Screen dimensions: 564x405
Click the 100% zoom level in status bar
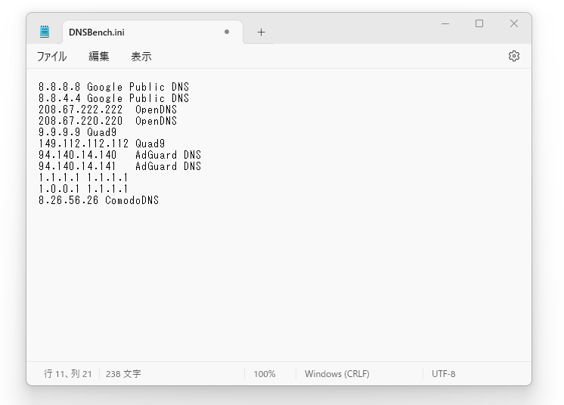pyautogui.click(x=265, y=374)
